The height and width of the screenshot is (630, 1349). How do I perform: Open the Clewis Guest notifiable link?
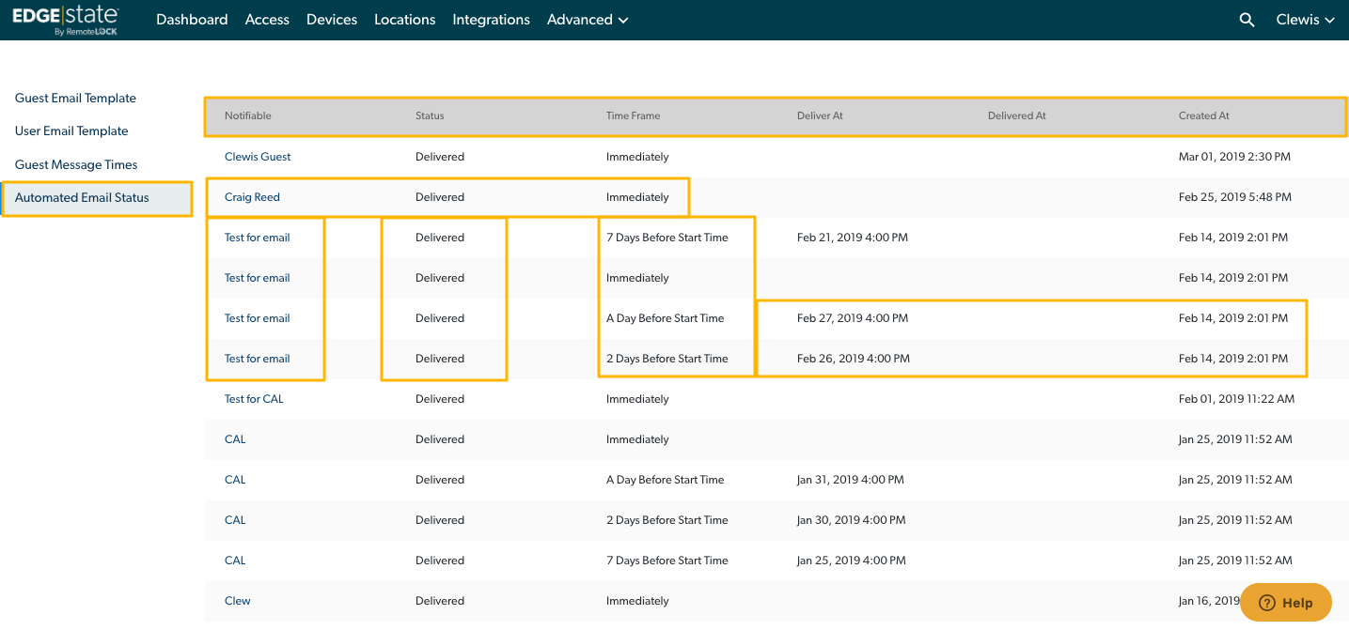258,157
